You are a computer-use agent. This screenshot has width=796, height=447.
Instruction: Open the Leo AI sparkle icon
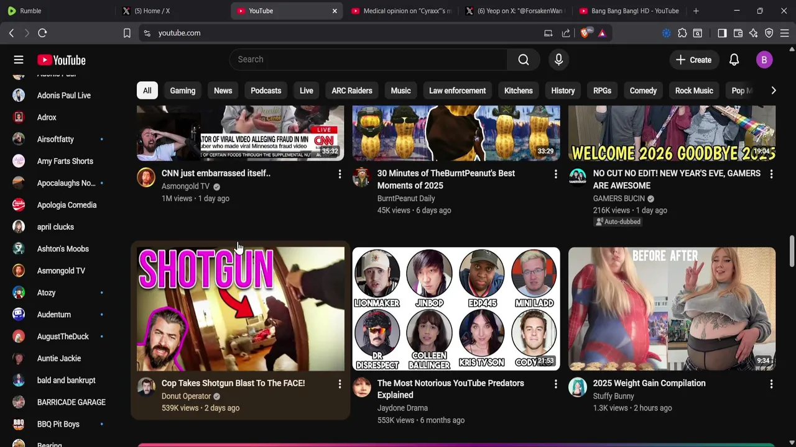[x=753, y=33]
